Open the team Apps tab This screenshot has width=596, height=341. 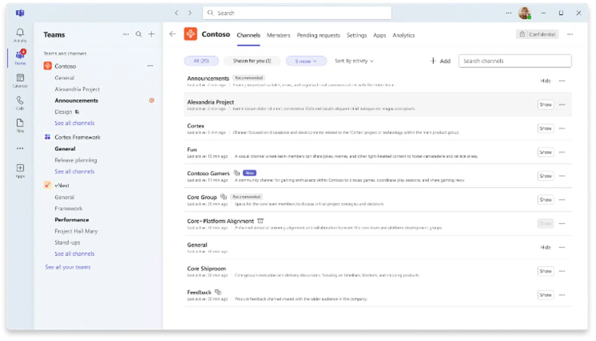click(380, 35)
